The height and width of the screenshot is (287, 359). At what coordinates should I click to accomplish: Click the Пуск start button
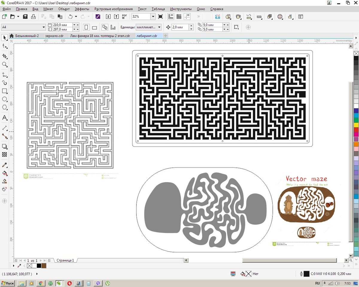click(x=8, y=283)
